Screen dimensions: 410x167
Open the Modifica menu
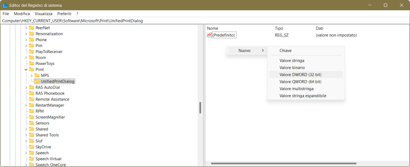22,14
